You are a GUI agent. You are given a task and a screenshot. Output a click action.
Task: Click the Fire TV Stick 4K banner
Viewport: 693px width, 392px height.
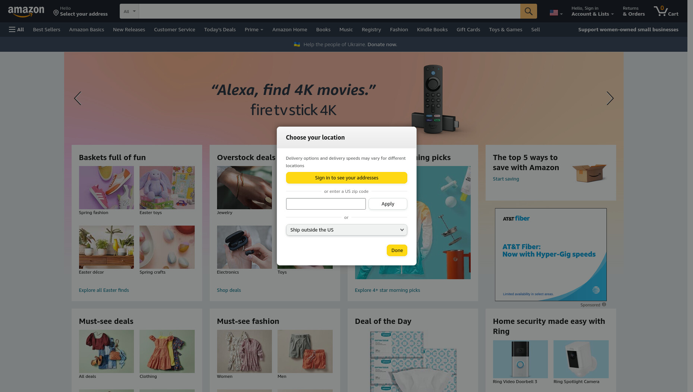(344, 98)
